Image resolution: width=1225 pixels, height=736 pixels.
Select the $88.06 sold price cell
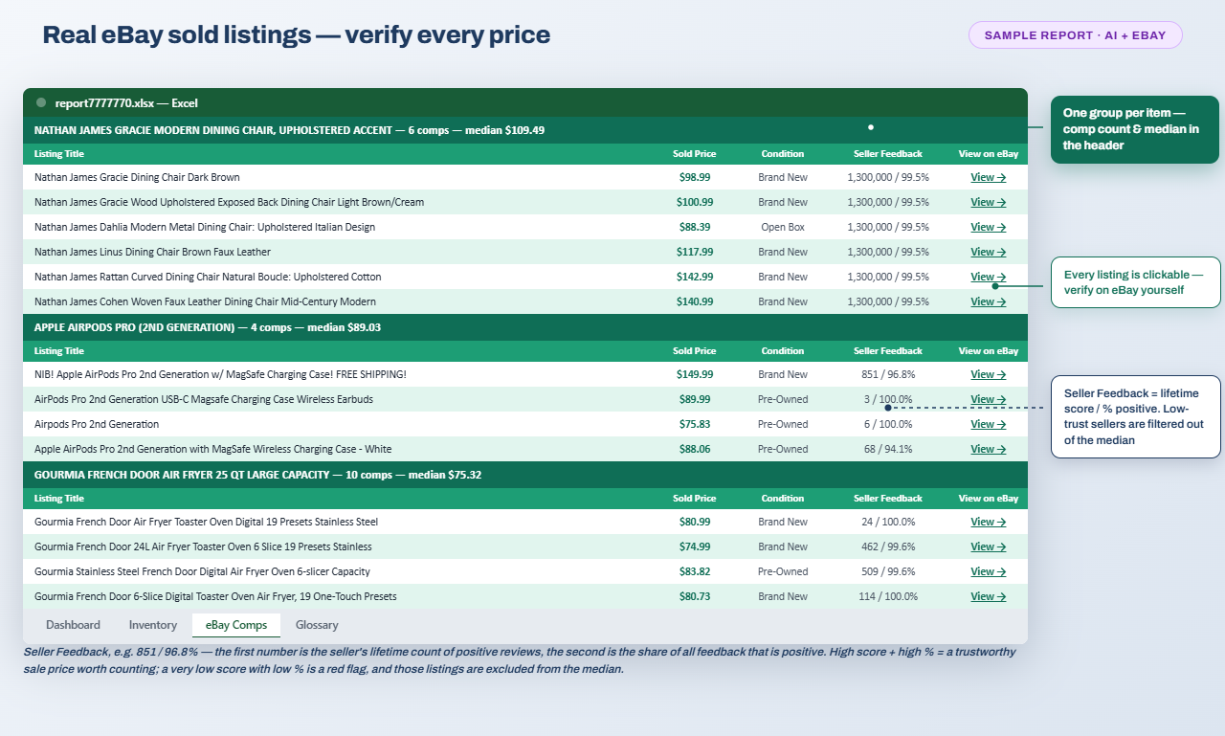coord(695,449)
